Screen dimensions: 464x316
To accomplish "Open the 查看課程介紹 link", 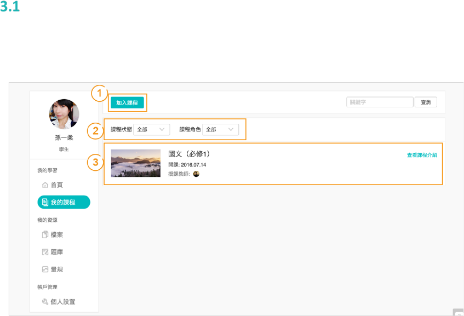I will pos(422,156).
